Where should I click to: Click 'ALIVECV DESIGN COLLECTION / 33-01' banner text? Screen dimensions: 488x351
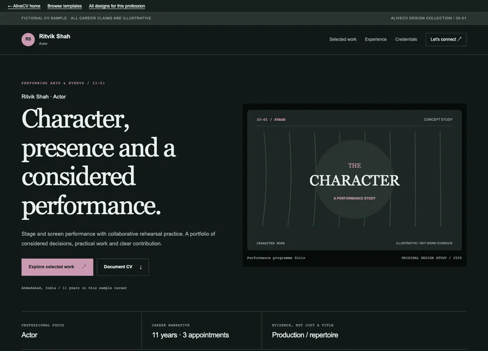(428, 18)
